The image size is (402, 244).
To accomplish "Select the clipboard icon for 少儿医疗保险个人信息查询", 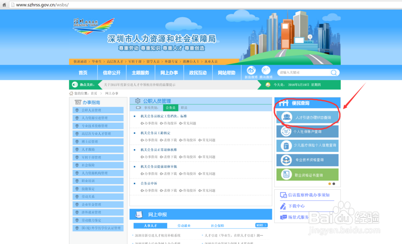I will 286,145.
